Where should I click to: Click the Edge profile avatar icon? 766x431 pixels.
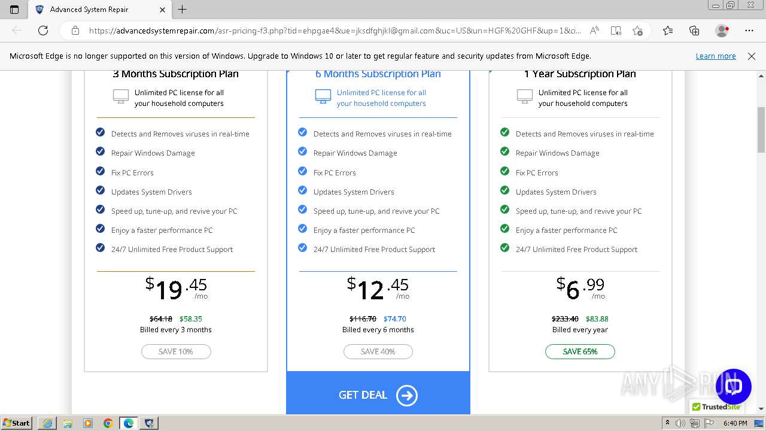722,31
